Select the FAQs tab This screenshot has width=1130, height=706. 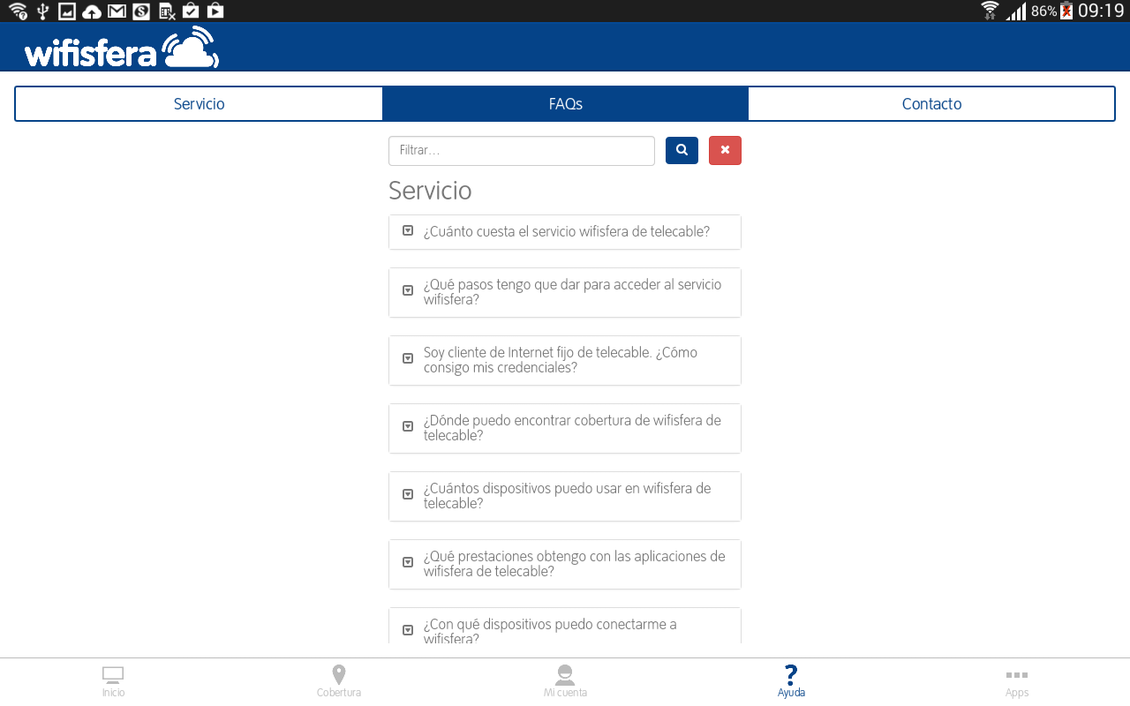(565, 104)
